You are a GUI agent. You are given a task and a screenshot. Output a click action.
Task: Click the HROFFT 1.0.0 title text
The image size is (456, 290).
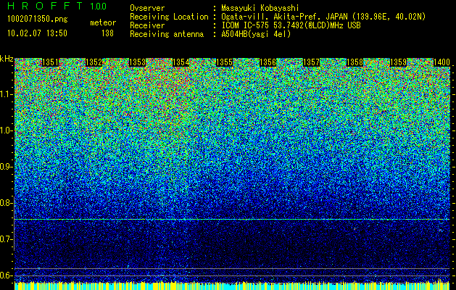[x=57, y=6]
